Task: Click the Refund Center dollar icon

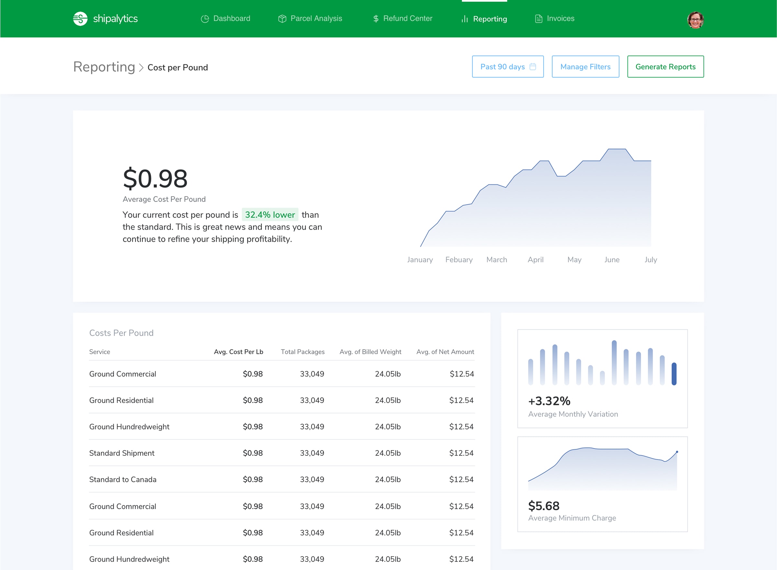Action: pyautogui.click(x=376, y=19)
